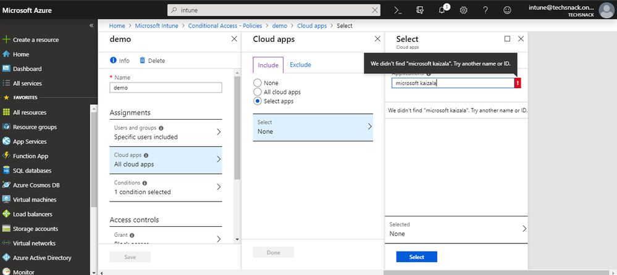
Task: Open the notifications bell icon
Action: pos(442,10)
